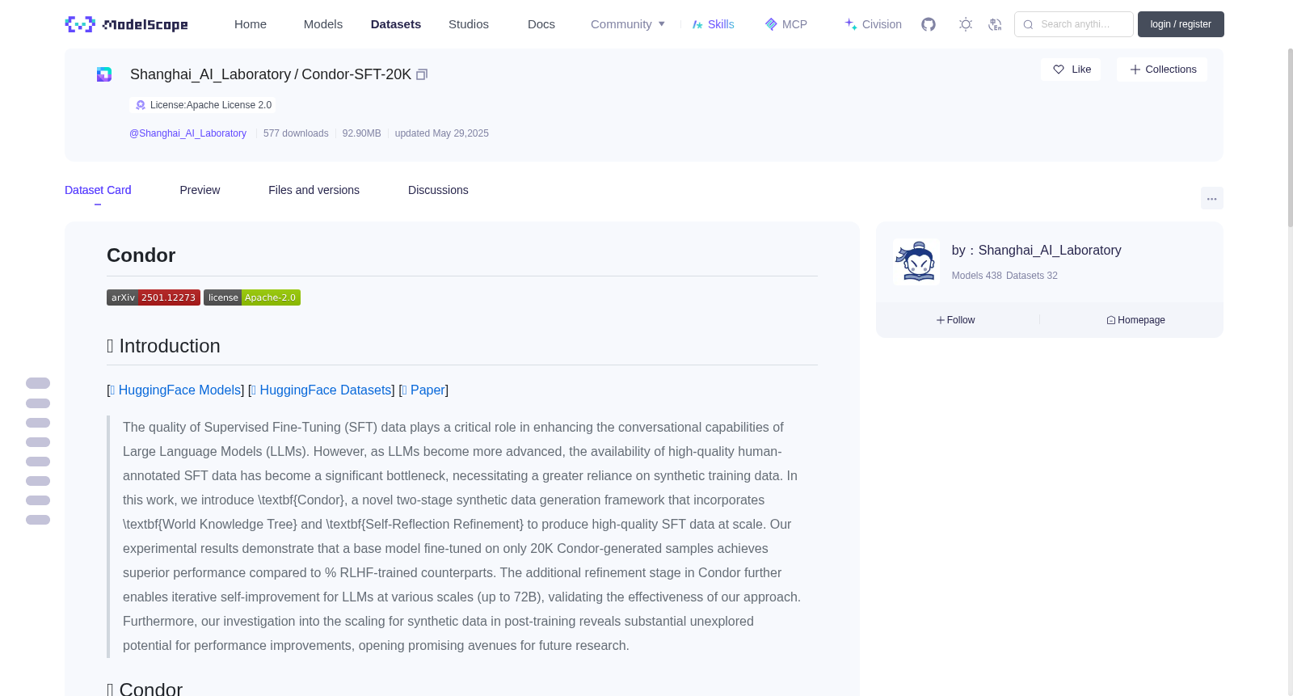The width and height of the screenshot is (1293, 696).
Task: Click the license Apache-2.0 badge
Action: (x=252, y=297)
